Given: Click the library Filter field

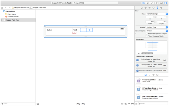Looking at the screenshot, I should (x=153, y=103).
